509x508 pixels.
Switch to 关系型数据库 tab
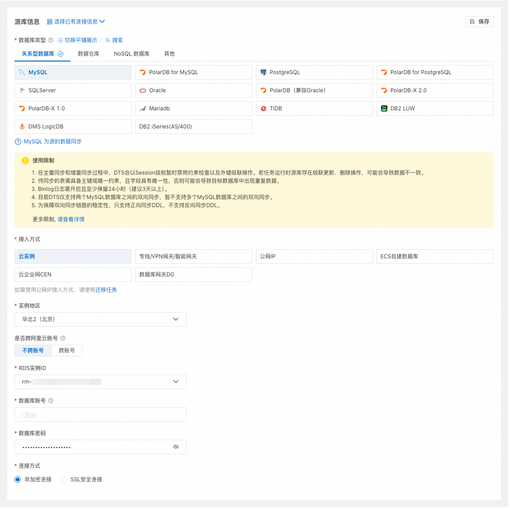(x=42, y=54)
